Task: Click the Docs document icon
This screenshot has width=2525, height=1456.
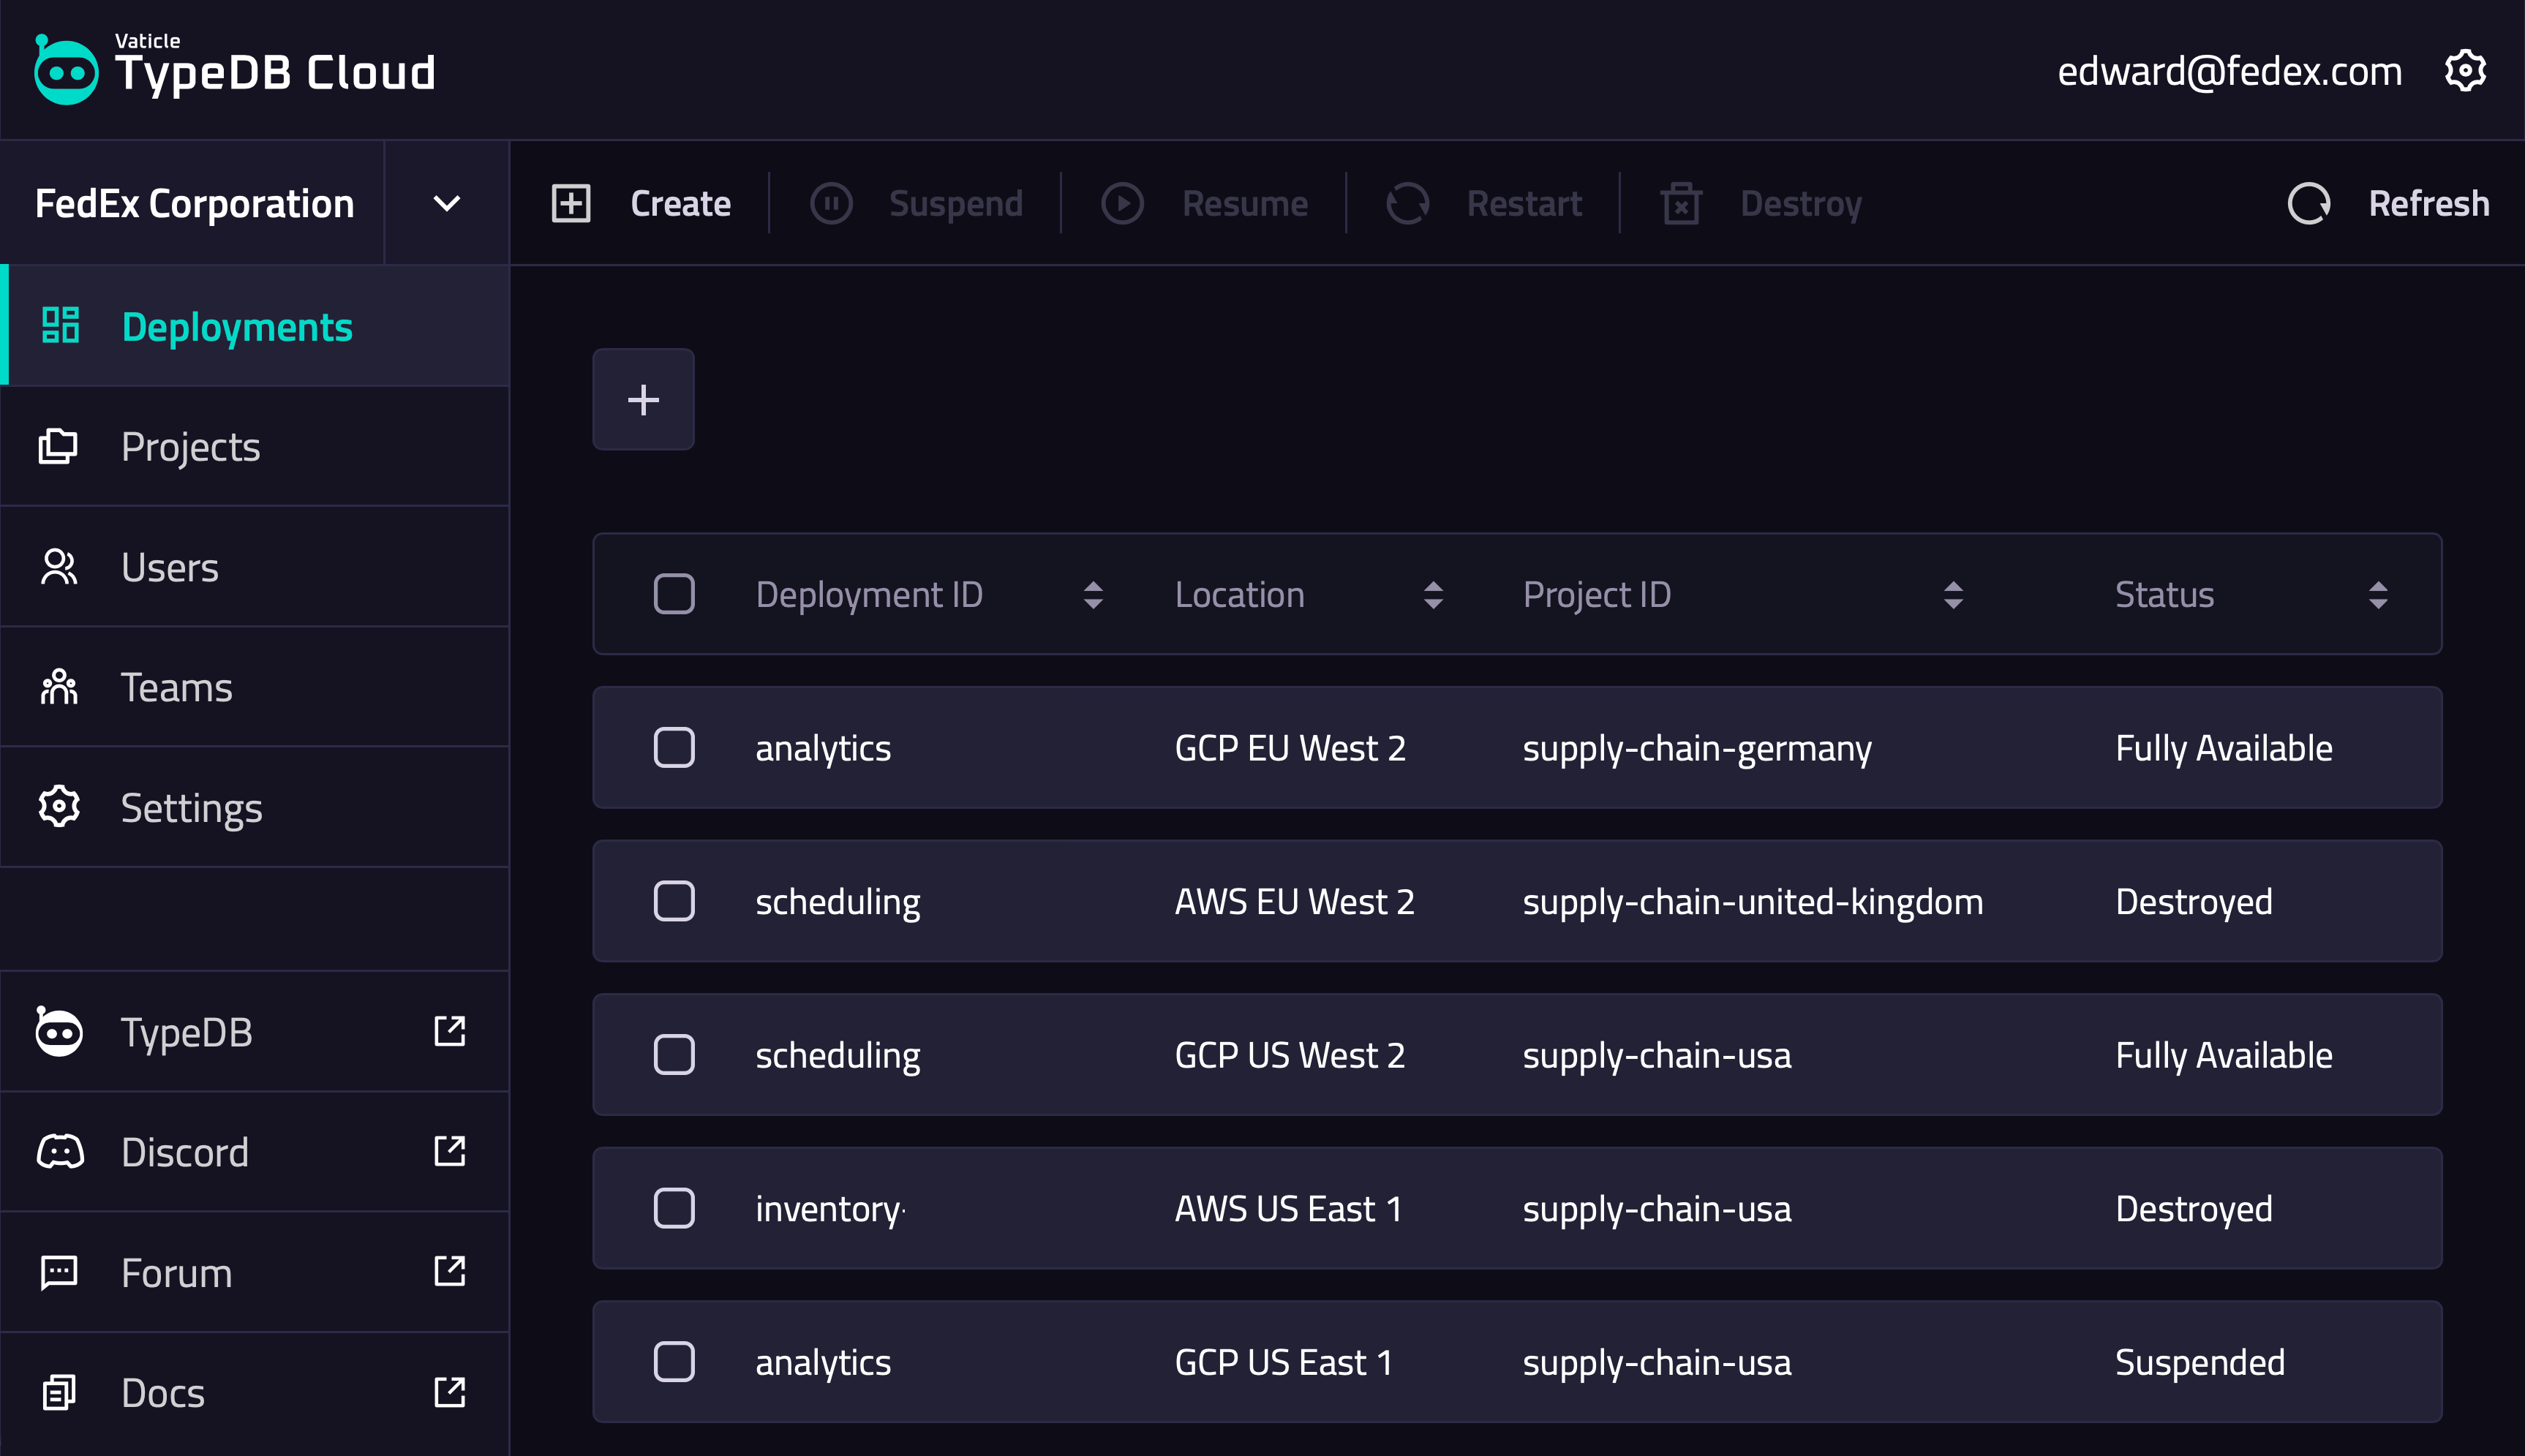Action: 59,1392
